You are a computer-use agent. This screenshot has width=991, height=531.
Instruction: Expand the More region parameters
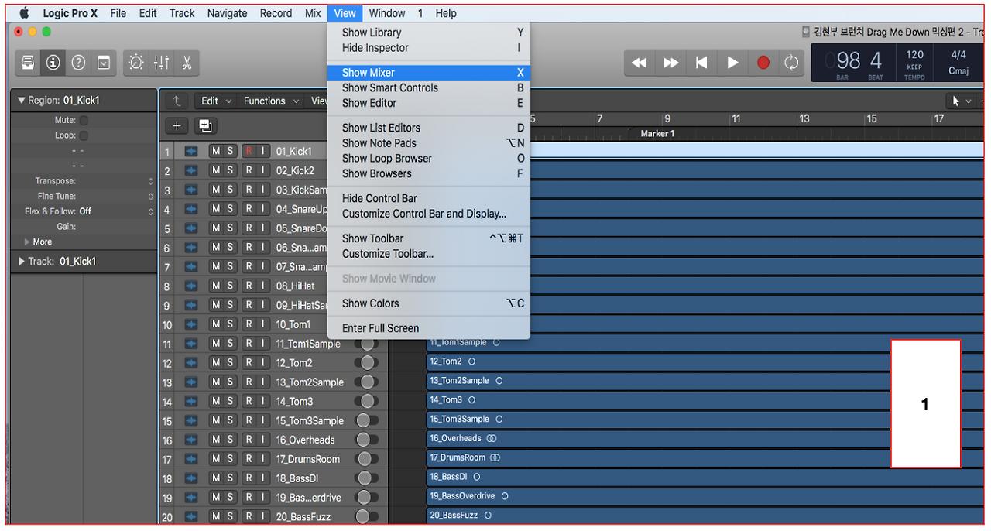[28, 242]
